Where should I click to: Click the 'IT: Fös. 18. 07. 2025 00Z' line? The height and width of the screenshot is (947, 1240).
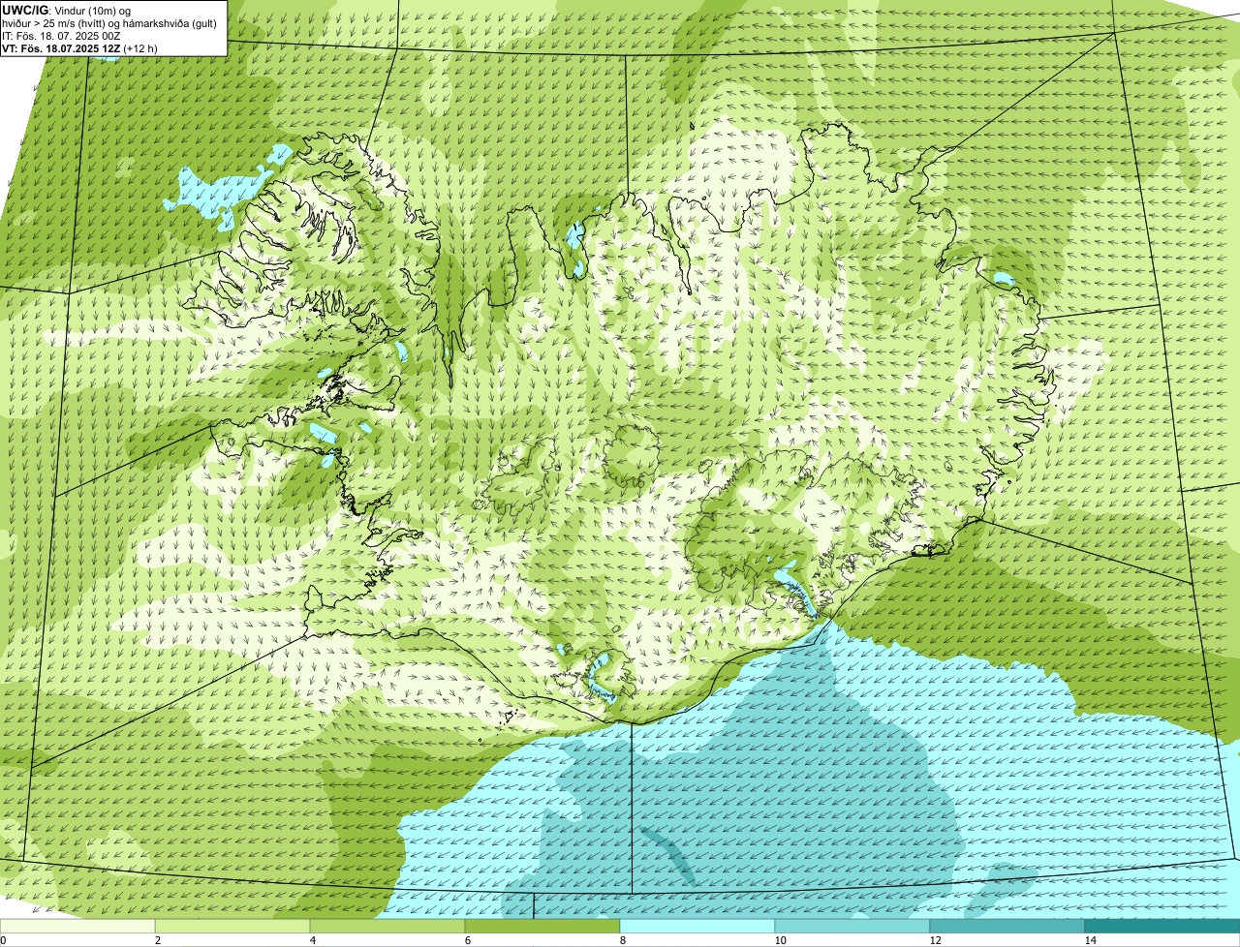(61, 36)
